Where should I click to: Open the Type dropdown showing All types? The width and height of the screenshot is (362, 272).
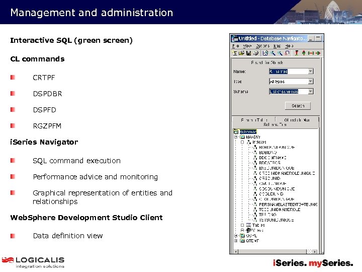tap(311, 81)
